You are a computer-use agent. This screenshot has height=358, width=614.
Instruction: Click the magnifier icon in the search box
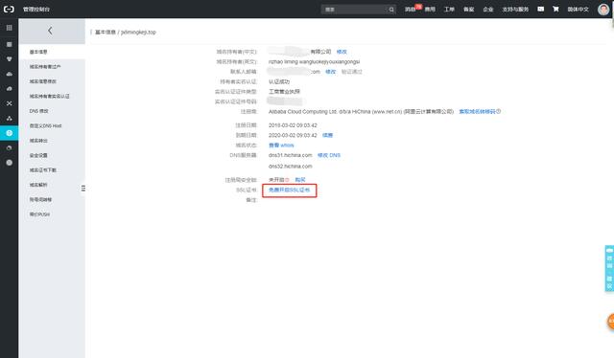(x=391, y=10)
